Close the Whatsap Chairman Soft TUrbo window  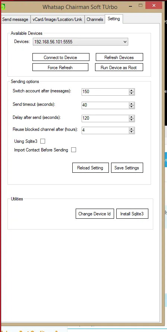pos(154,5)
